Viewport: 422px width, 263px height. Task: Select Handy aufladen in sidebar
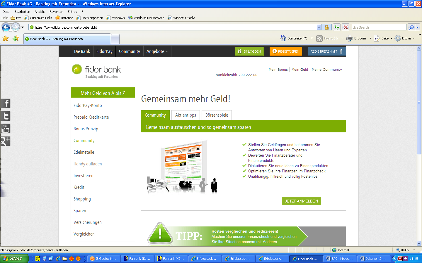point(88,164)
